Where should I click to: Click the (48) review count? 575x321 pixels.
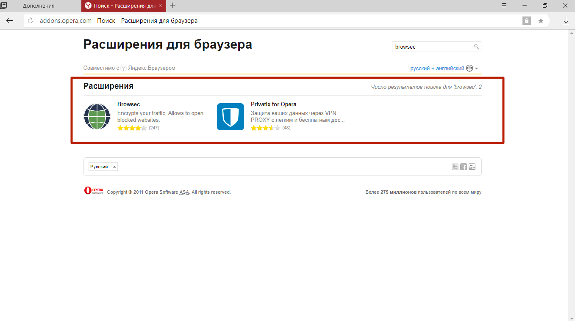(x=286, y=128)
